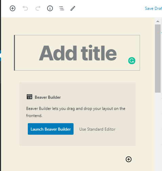Viewport: 162px width, 171px height.
Task: Click the green Grammarly icon in title
Action: click(132, 61)
